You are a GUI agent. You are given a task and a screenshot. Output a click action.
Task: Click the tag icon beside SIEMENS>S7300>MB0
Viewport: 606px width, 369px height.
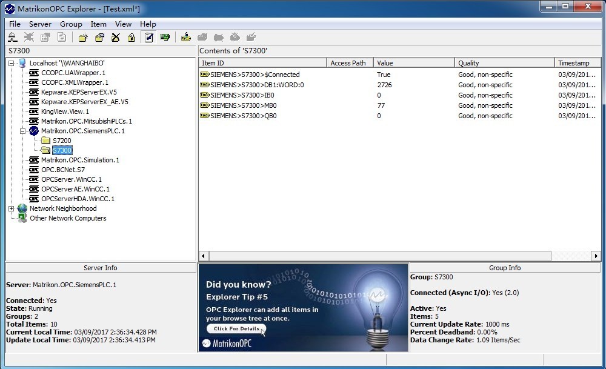[204, 105]
